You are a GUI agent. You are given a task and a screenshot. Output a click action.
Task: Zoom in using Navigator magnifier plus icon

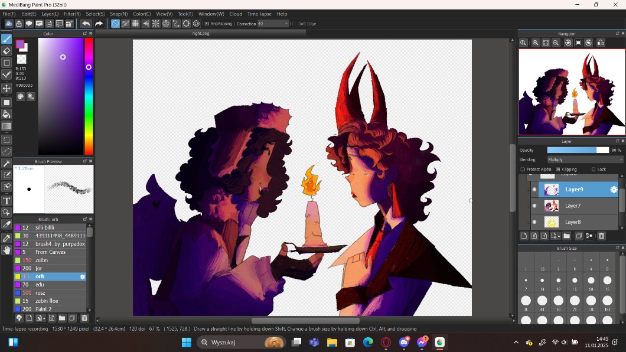523,43
